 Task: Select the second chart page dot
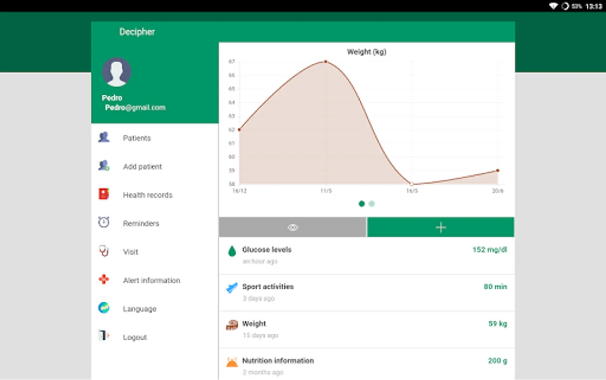click(x=372, y=204)
